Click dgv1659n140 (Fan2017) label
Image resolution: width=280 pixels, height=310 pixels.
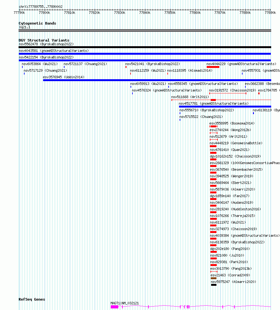[x=230, y=196]
